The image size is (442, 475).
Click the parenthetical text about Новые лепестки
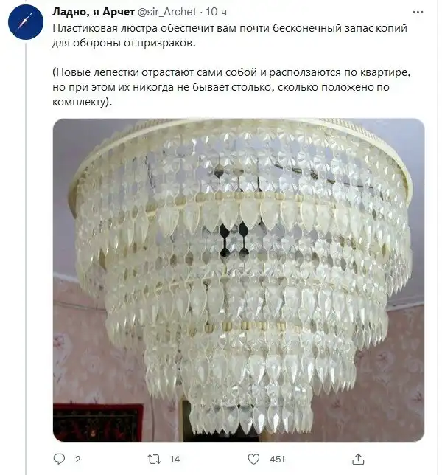(x=231, y=87)
